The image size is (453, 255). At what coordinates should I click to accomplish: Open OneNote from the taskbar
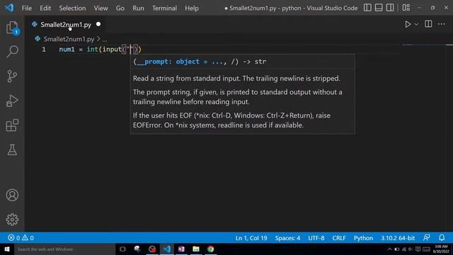(181, 249)
